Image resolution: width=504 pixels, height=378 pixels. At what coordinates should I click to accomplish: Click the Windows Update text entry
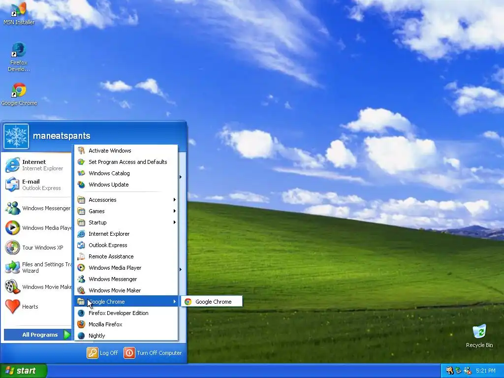[108, 185]
